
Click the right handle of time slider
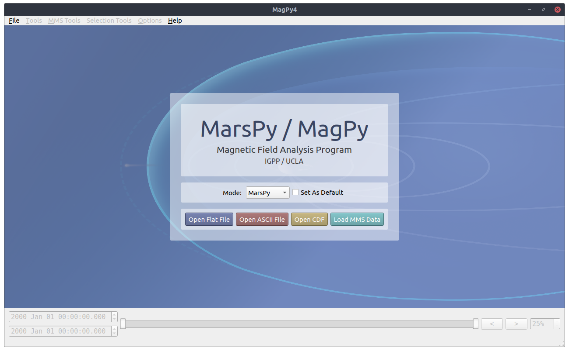click(x=476, y=323)
